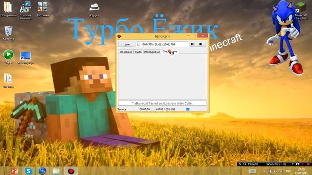
Task: Take a screenshot with overlay camera icon
Action: click(298, 164)
